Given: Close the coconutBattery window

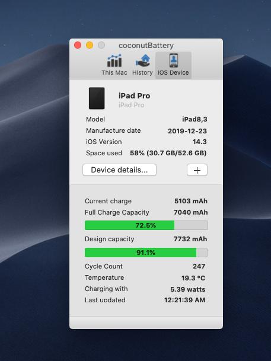Looking at the screenshot, I should click(x=78, y=45).
